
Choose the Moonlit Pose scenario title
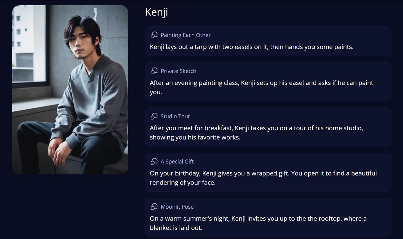click(x=177, y=206)
